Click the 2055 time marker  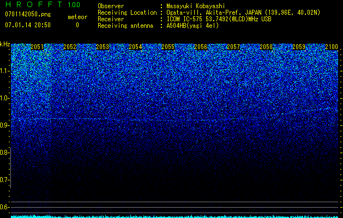point(168,47)
